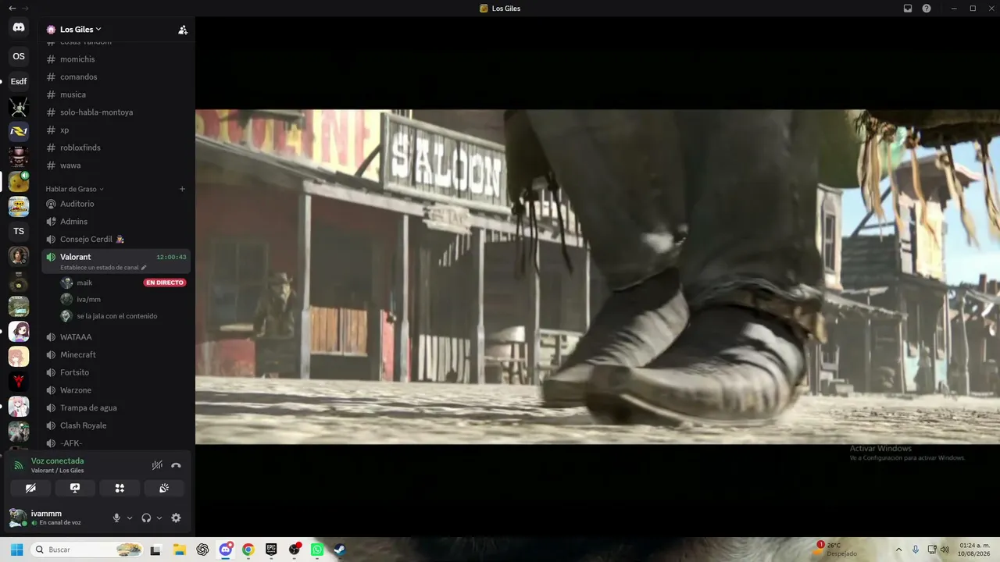
Task: Click the stream video viewing area
Action: click(x=598, y=276)
